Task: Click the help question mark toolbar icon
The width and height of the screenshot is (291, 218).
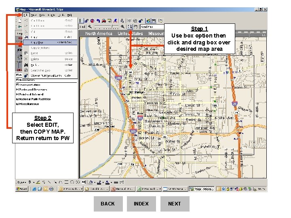Action: (160, 21)
